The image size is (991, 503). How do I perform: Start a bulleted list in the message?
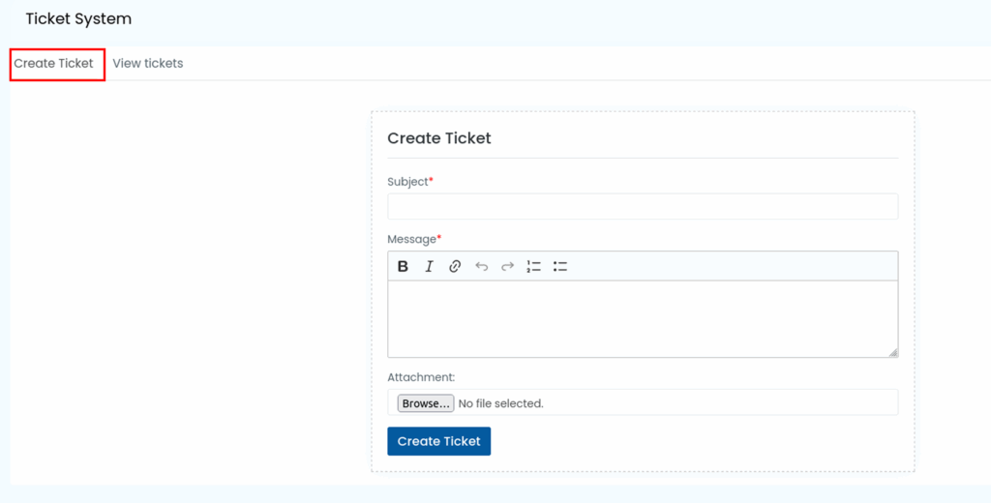[x=559, y=267]
